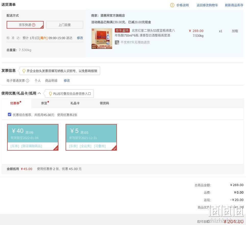Open product title 北京红星二锅头53度蓝瓶
This screenshot has height=225, width=246.
[145, 33]
